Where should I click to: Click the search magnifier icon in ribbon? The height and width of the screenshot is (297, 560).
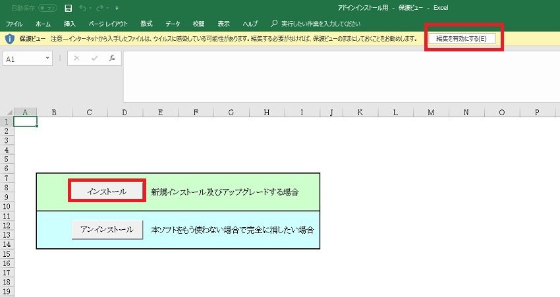(x=274, y=24)
